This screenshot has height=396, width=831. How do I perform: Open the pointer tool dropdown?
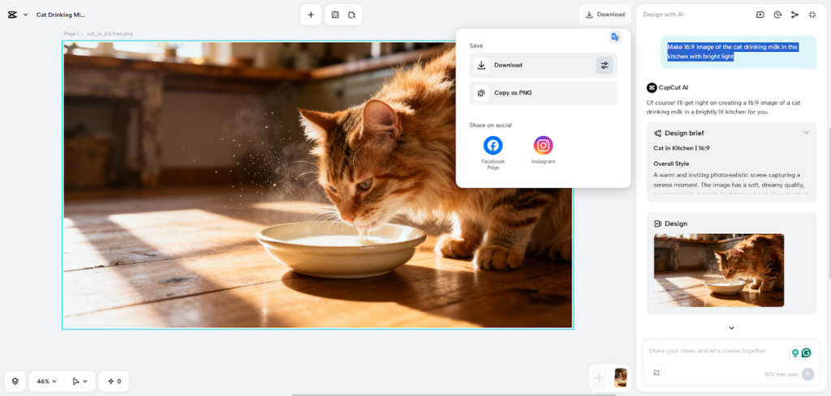tap(80, 381)
